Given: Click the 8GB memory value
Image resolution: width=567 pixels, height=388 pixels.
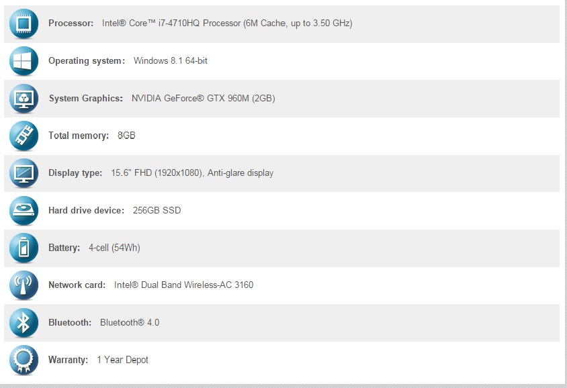Looking at the screenshot, I should click(126, 136).
